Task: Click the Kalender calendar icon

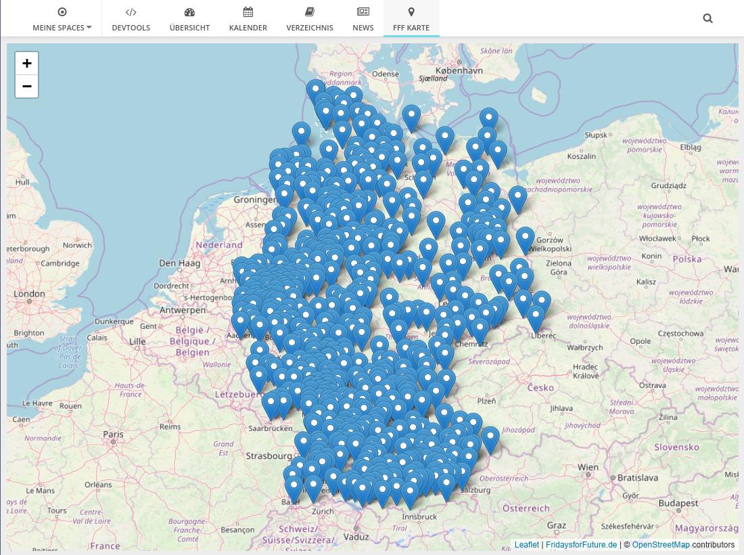Action: [248, 12]
